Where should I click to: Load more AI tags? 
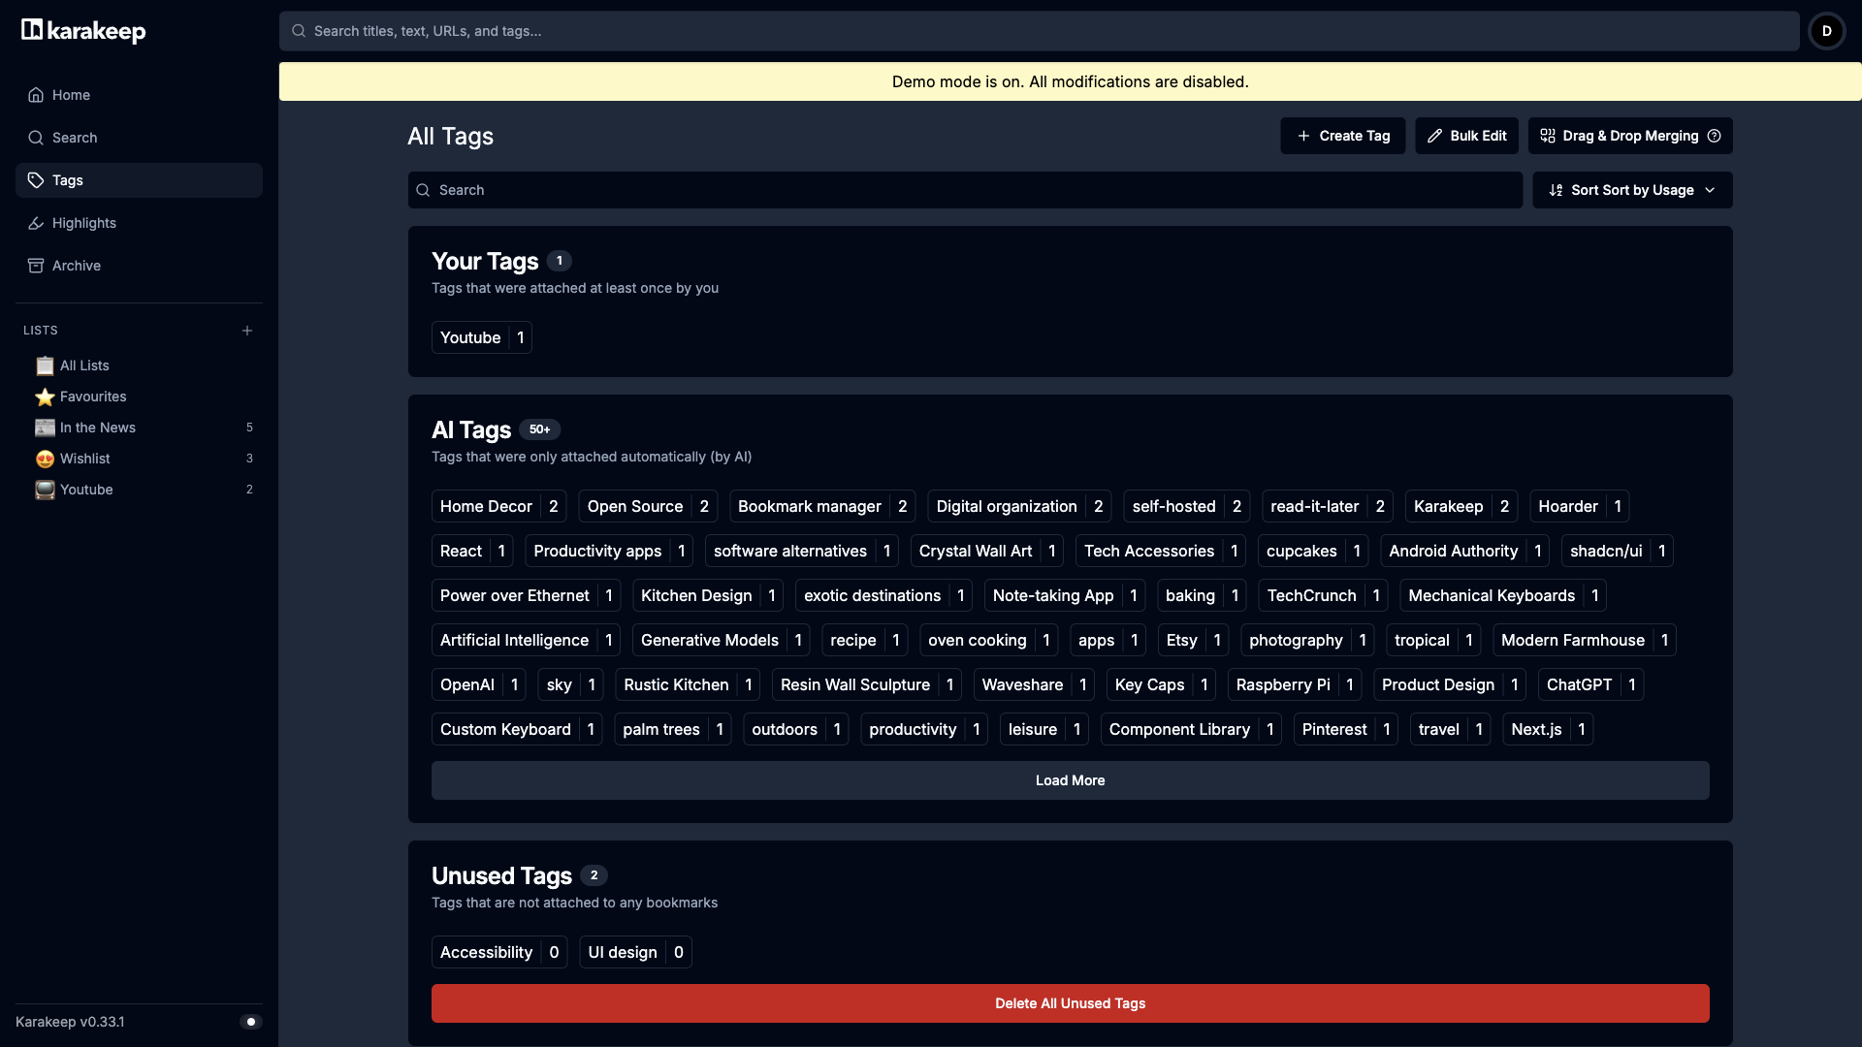coord(1070,780)
